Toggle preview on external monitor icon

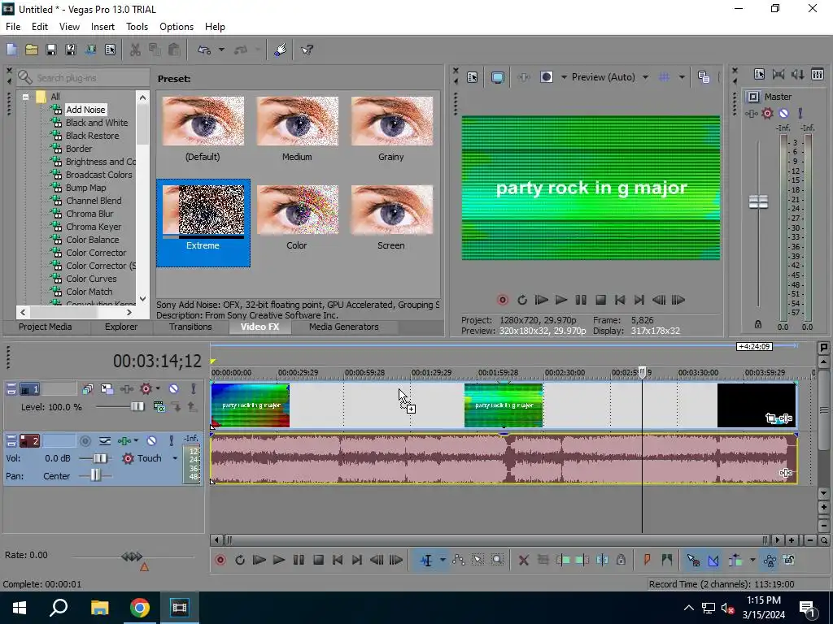[498, 77]
